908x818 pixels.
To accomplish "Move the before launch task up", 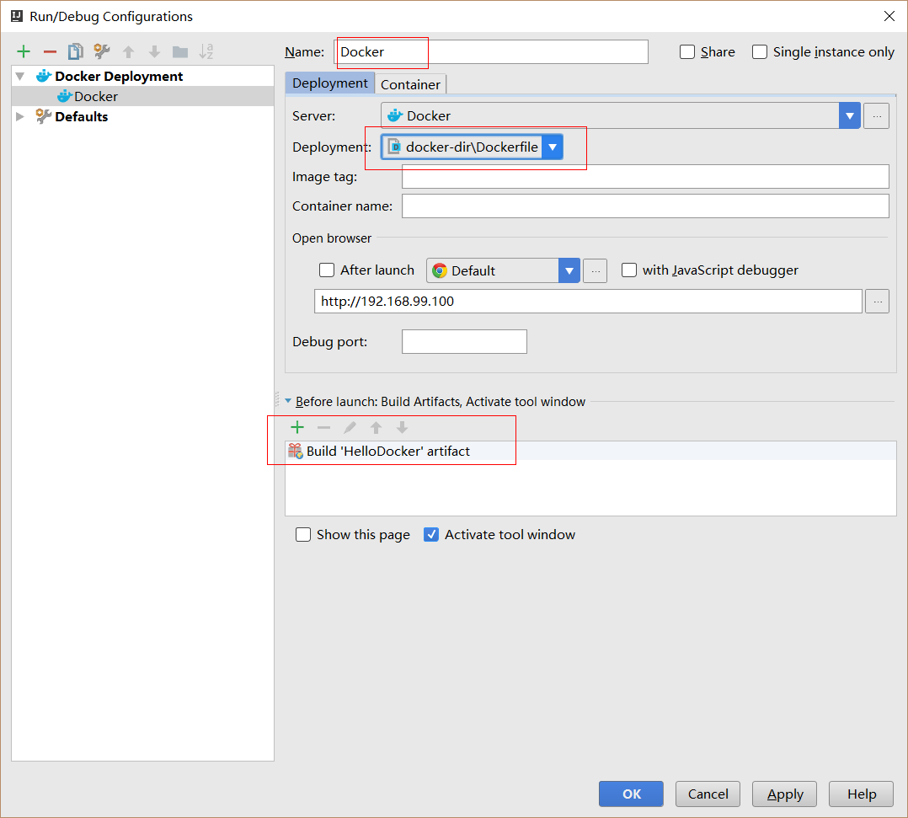I will [x=376, y=428].
